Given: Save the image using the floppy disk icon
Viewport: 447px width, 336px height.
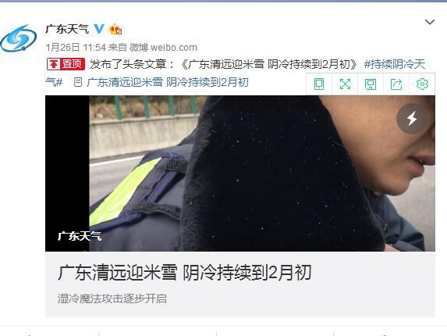Looking at the screenshot, I should tap(371, 84).
